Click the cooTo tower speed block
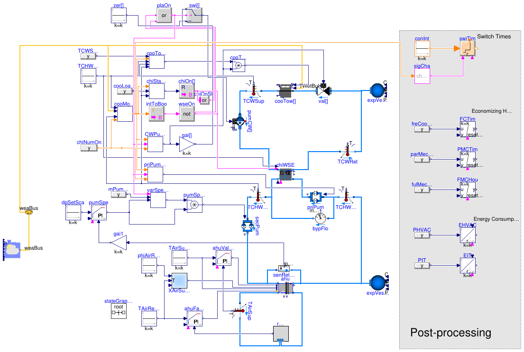Screen dimensions: 524x352 (157, 62)
